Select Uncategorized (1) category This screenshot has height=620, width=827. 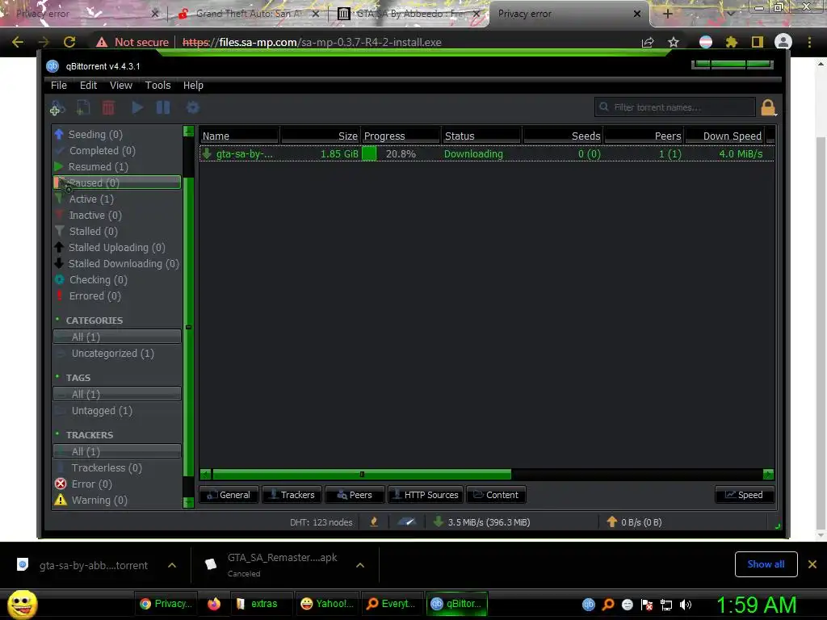(x=116, y=354)
